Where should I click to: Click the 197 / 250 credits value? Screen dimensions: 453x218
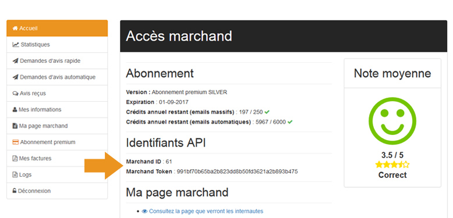point(251,112)
